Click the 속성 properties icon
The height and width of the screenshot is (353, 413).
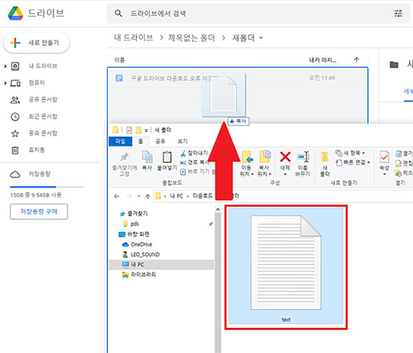[x=384, y=157]
